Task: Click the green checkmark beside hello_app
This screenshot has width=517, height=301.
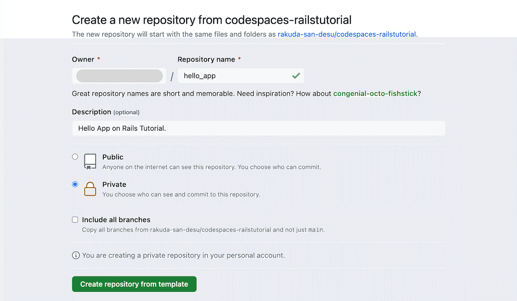Action: coord(296,75)
